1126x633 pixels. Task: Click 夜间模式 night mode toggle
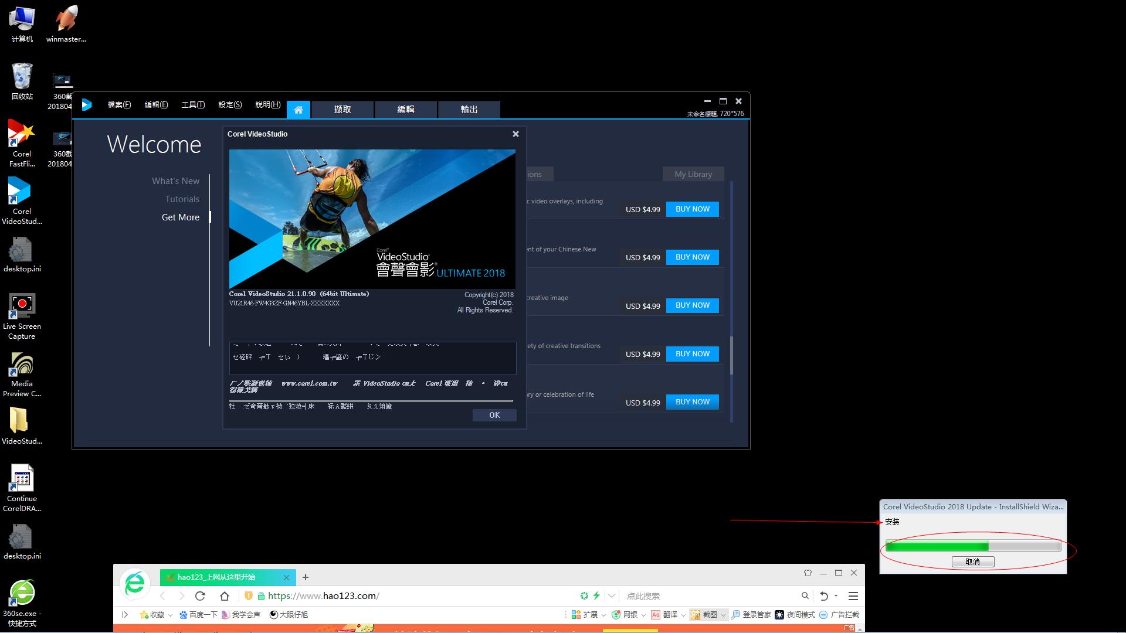click(795, 615)
